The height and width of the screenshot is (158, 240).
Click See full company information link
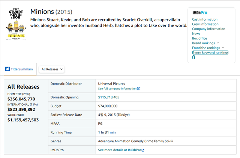(x=117, y=89)
